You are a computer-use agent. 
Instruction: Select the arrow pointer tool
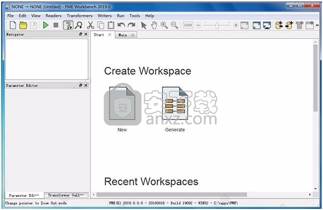[x=143, y=25]
